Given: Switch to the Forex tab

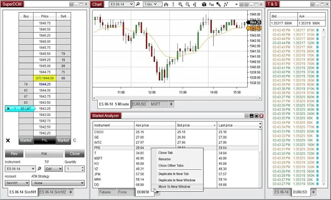Looking at the screenshot, I should tap(124, 192).
